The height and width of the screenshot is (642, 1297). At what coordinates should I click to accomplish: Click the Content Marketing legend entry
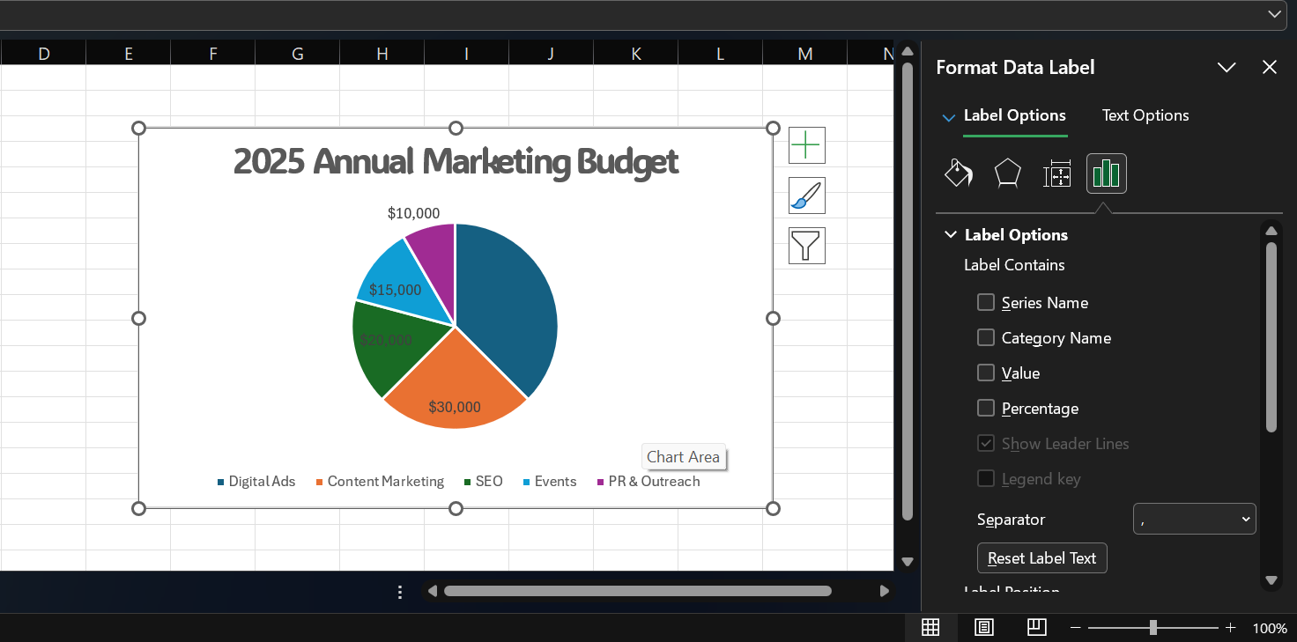(x=380, y=482)
